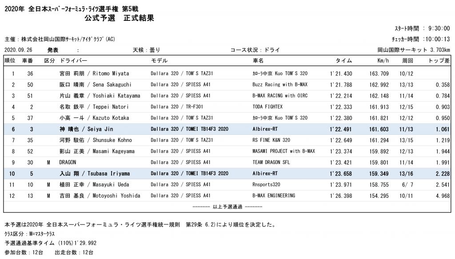Image resolution: width=455 pixels, height=259 pixels.
Task: Click the ドライバー column header
Action: click(73, 61)
